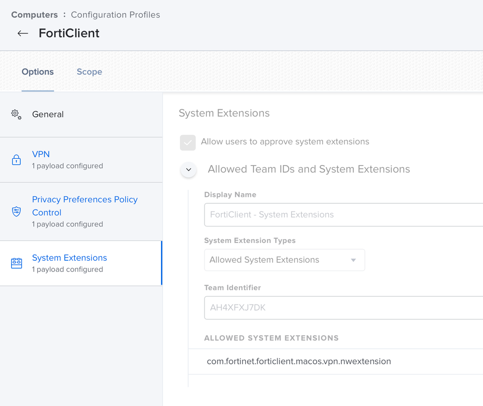This screenshot has width=483, height=406.
Task: Click the FortiClient profile title
Action: 69,33
